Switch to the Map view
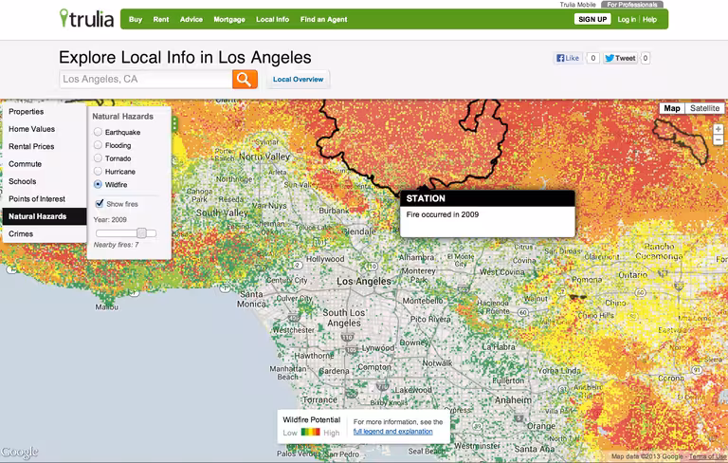The height and width of the screenshot is (463, 728). click(672, 108)
